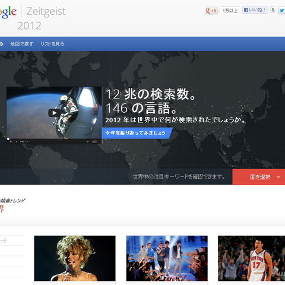
Task: Open リストを見る in navigation bar
Action: tap(52, 44)
